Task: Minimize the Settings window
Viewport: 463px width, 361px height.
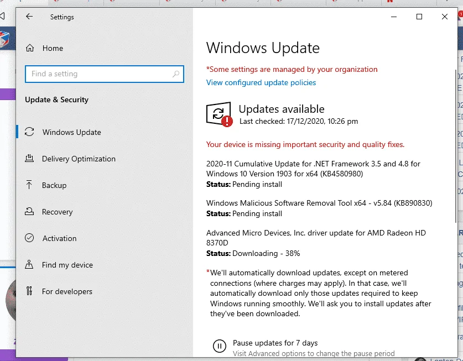Action: tap(394, 17)
